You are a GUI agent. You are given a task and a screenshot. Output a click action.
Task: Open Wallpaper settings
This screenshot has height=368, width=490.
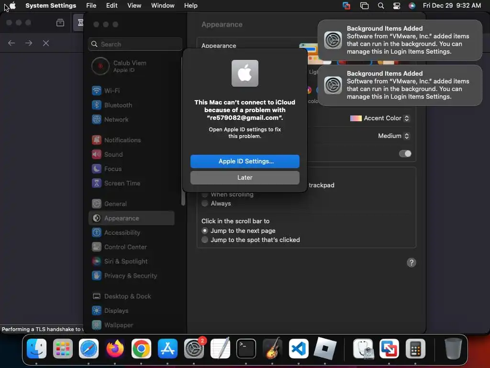click(x=131, y=325)
